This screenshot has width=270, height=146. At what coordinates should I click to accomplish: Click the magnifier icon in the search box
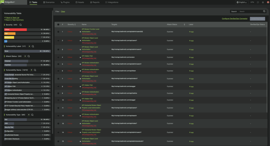(264, 11)
